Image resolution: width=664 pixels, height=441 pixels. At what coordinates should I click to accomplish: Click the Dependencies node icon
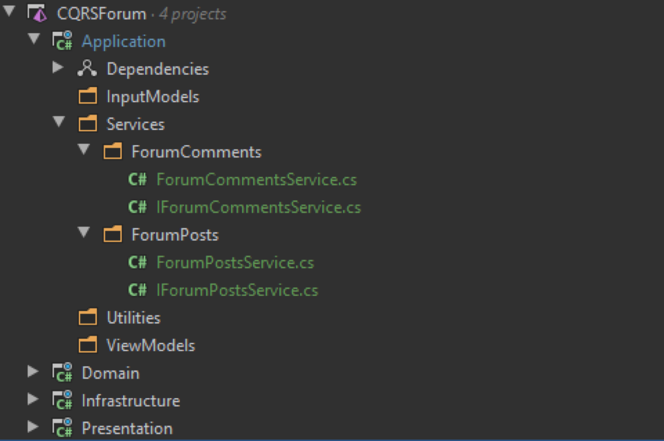87,69
